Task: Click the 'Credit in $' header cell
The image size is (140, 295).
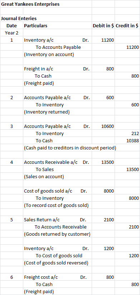Action: click(x=127, y=26)
